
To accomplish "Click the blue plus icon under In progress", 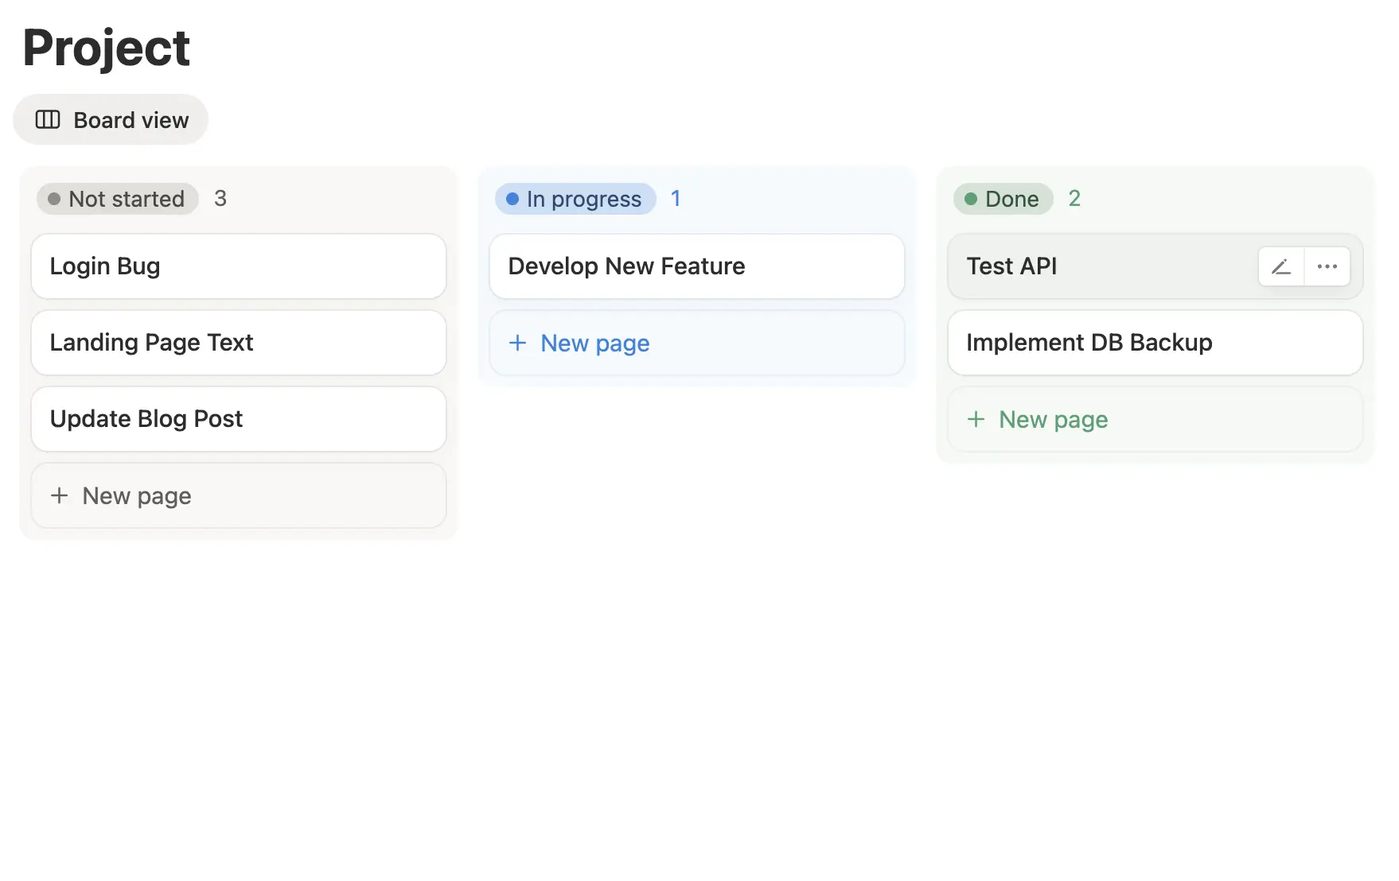I will coord(517,343).
